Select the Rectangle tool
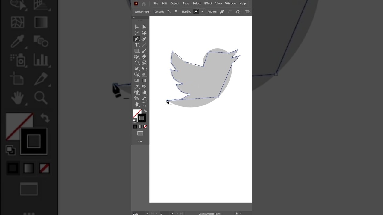Screen dimensions: 383x215 pos(136,51)
